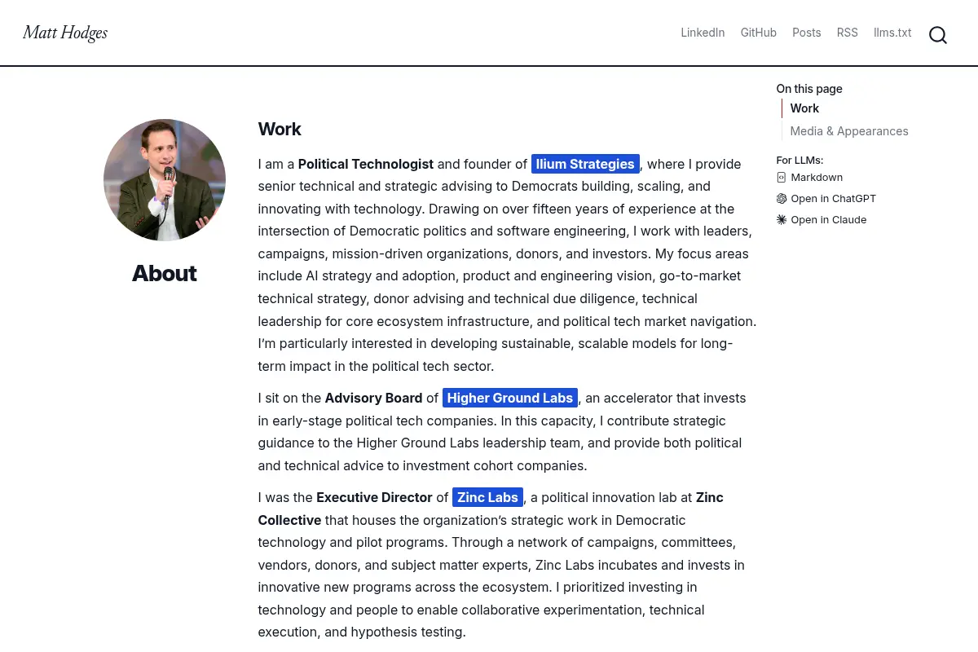This screenshot has width=978, height=652.
Task: Visit the Posts page
Action: click(x=807, y=33)
